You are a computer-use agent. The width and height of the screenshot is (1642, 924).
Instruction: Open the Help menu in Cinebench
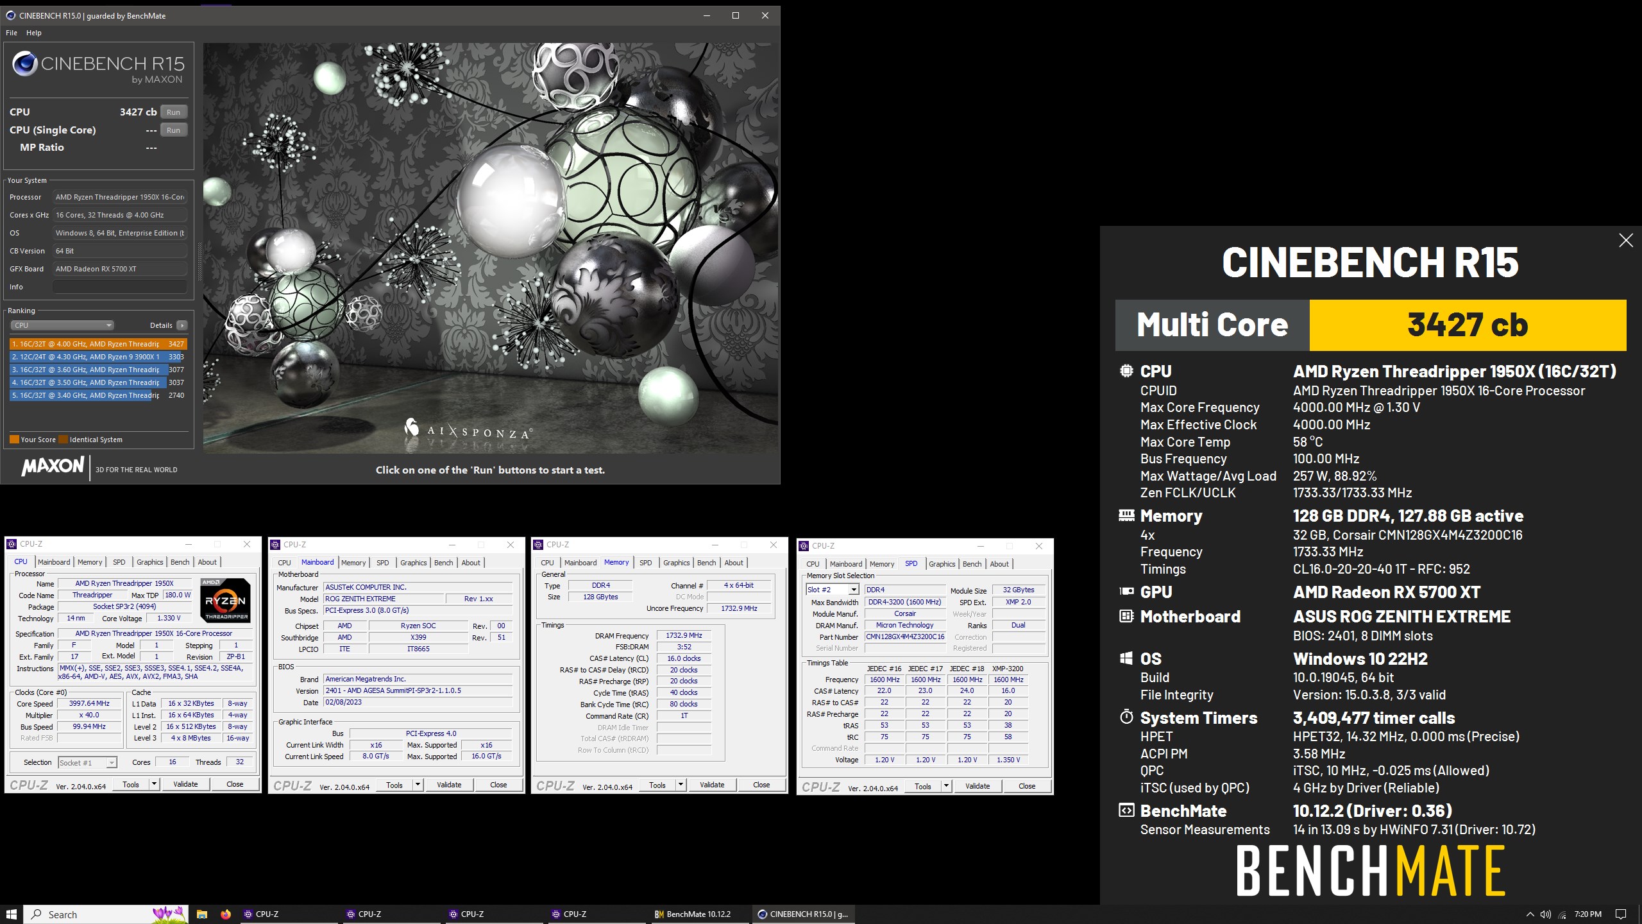coord(34,33)
